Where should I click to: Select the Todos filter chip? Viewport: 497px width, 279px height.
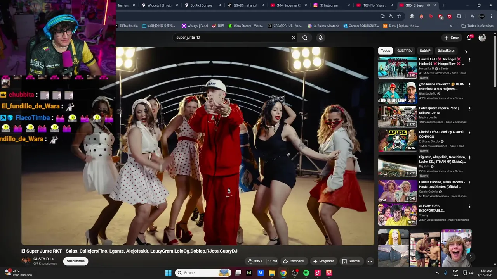385,50
